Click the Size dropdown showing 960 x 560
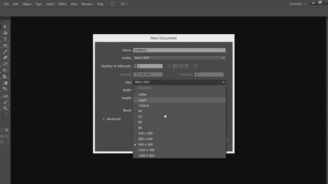The width and height of the screenshot is (328, 184). click(x=179, y=82)
